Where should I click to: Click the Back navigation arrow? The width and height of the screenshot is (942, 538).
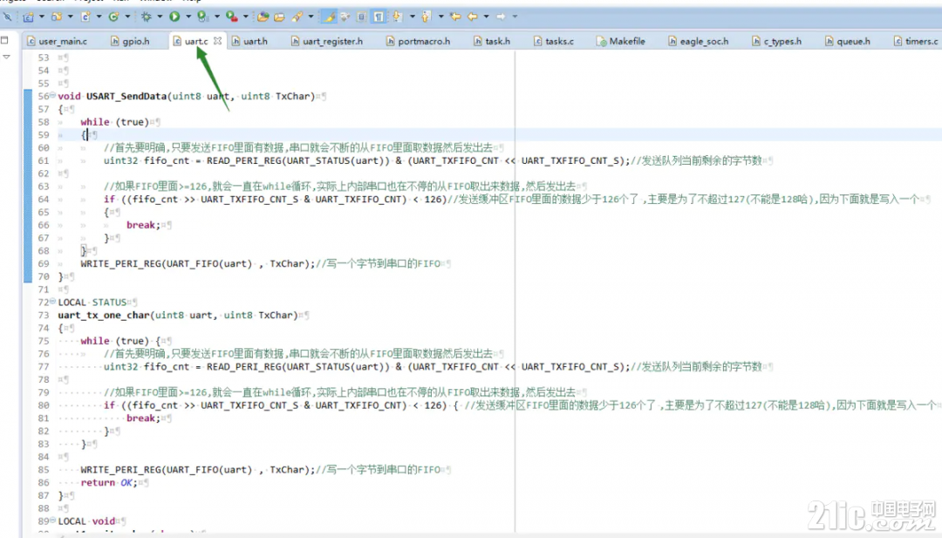[472, 17]
